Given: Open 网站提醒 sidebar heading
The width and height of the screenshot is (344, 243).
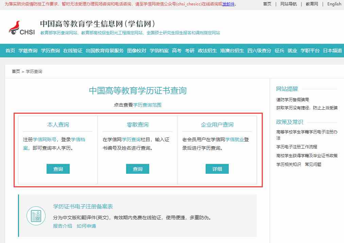Looking at the screenshot, I should click(x=287, y=89).
